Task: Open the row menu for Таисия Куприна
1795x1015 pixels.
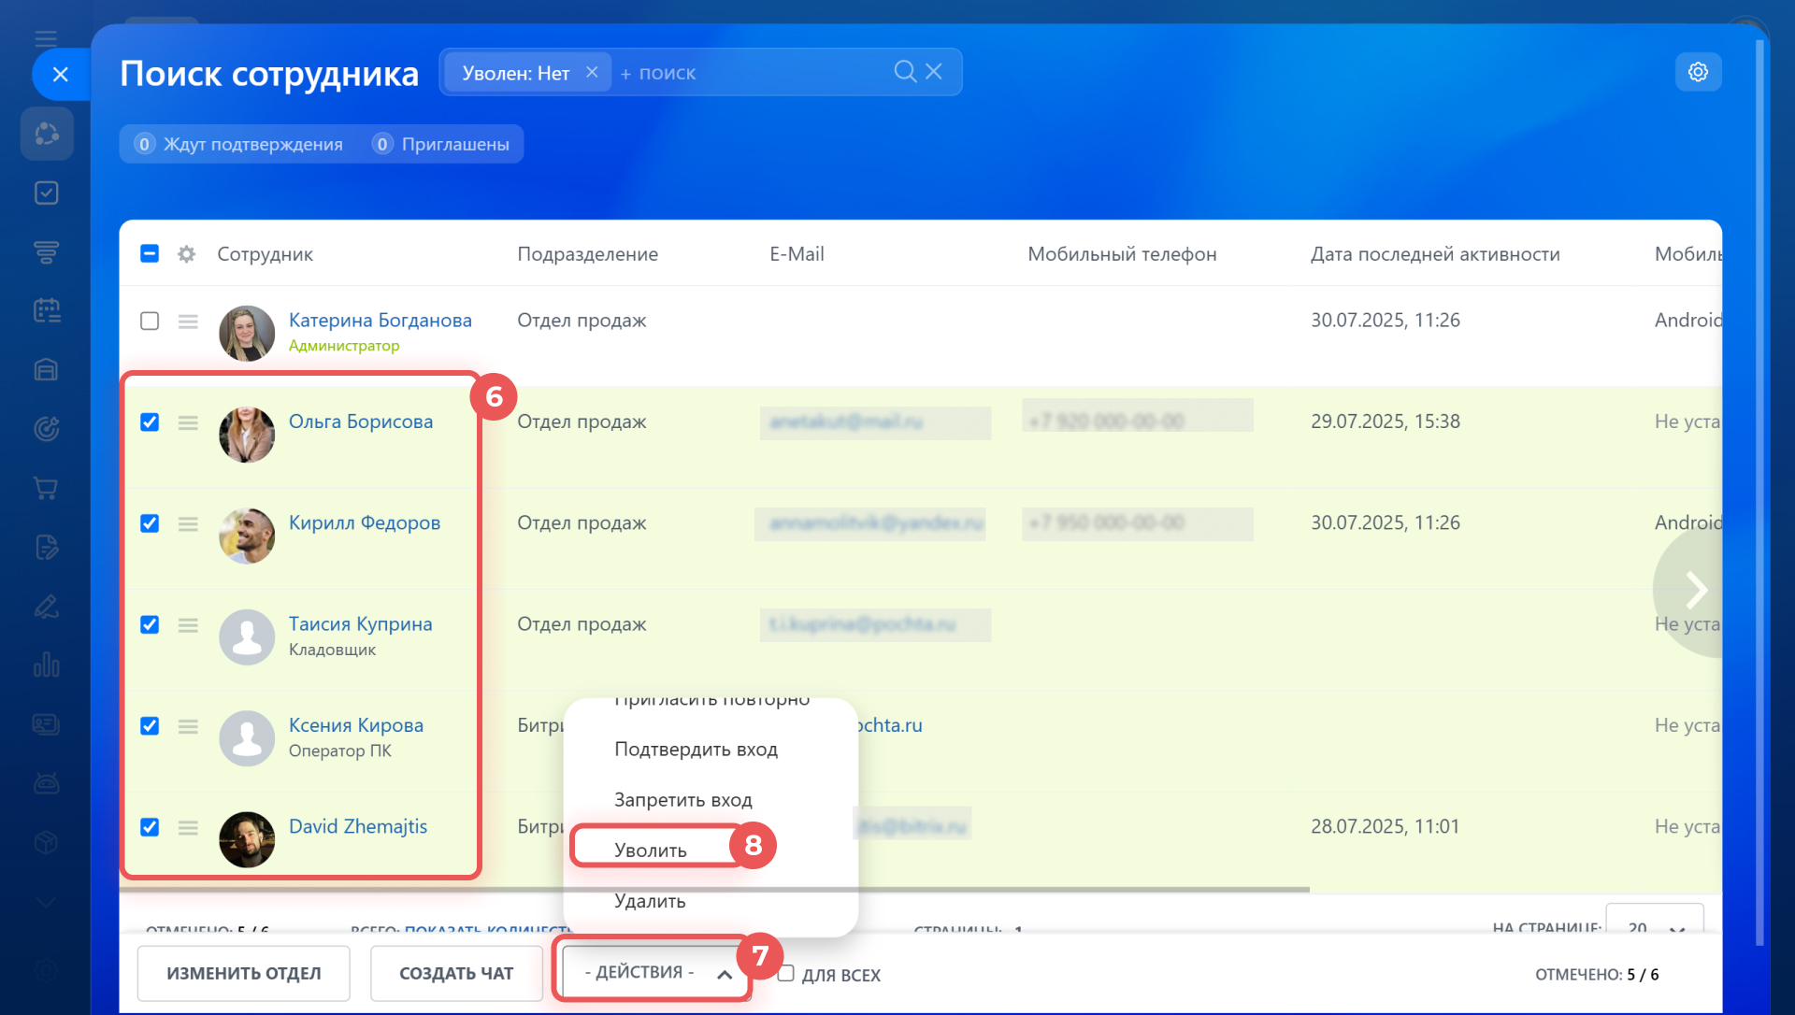Action: pos(188,625)
